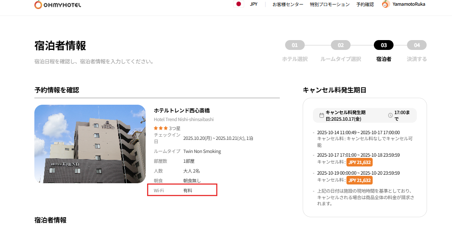The height and width of the screenshot is (227, 452).
Task: Click the Hotel Trend Nishi-shinsaibashi subtitle
Action: 184,119
